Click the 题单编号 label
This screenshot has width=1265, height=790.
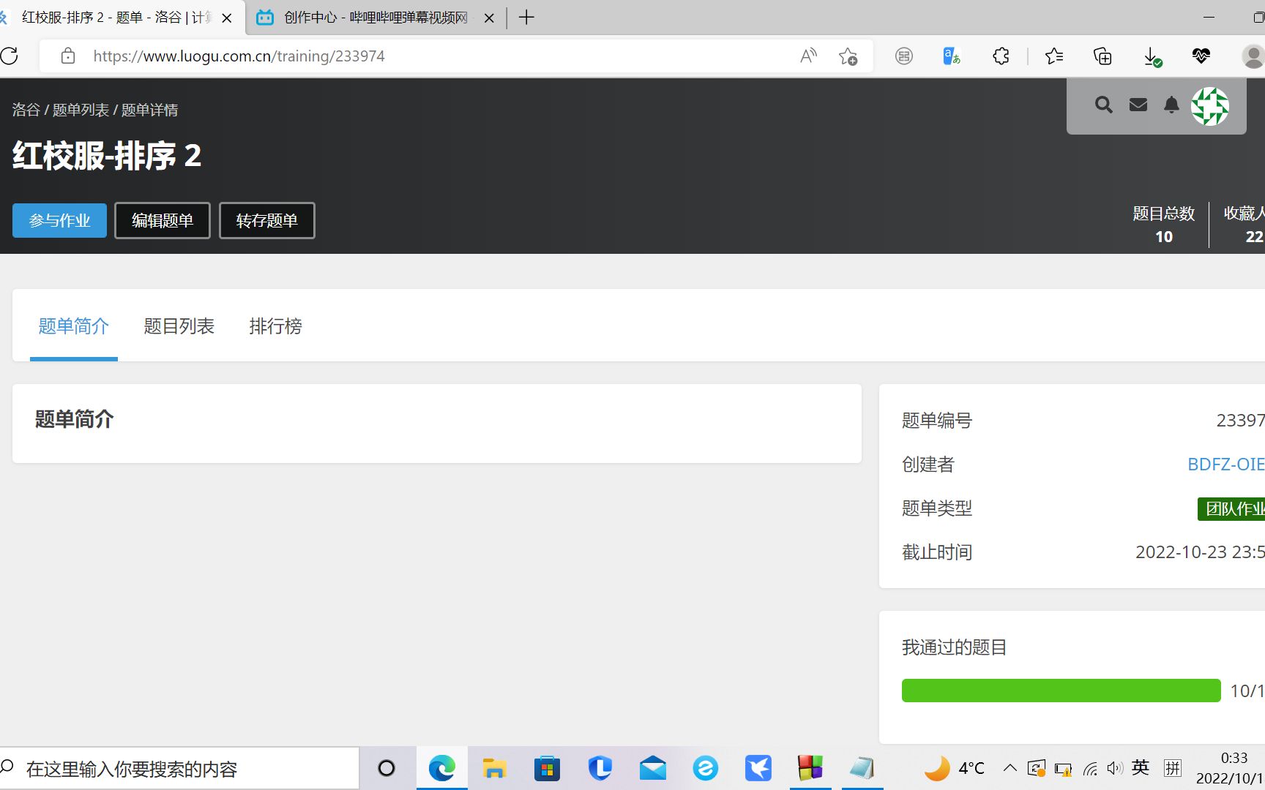[x=937, y=421]
